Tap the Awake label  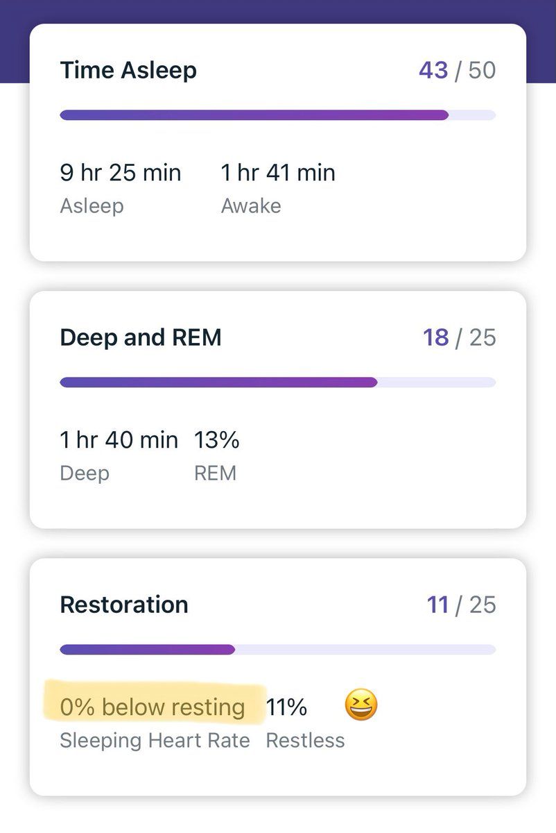tap(251, 206)
